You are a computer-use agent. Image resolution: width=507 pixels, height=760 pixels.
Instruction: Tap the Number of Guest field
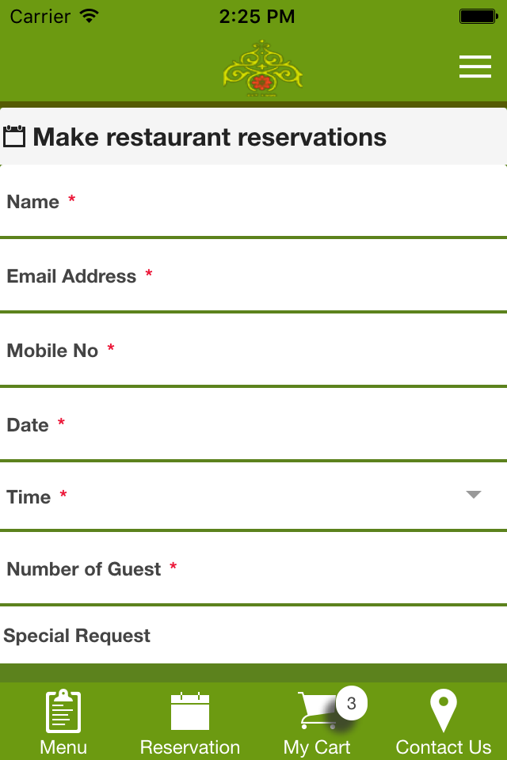(253, 569)
